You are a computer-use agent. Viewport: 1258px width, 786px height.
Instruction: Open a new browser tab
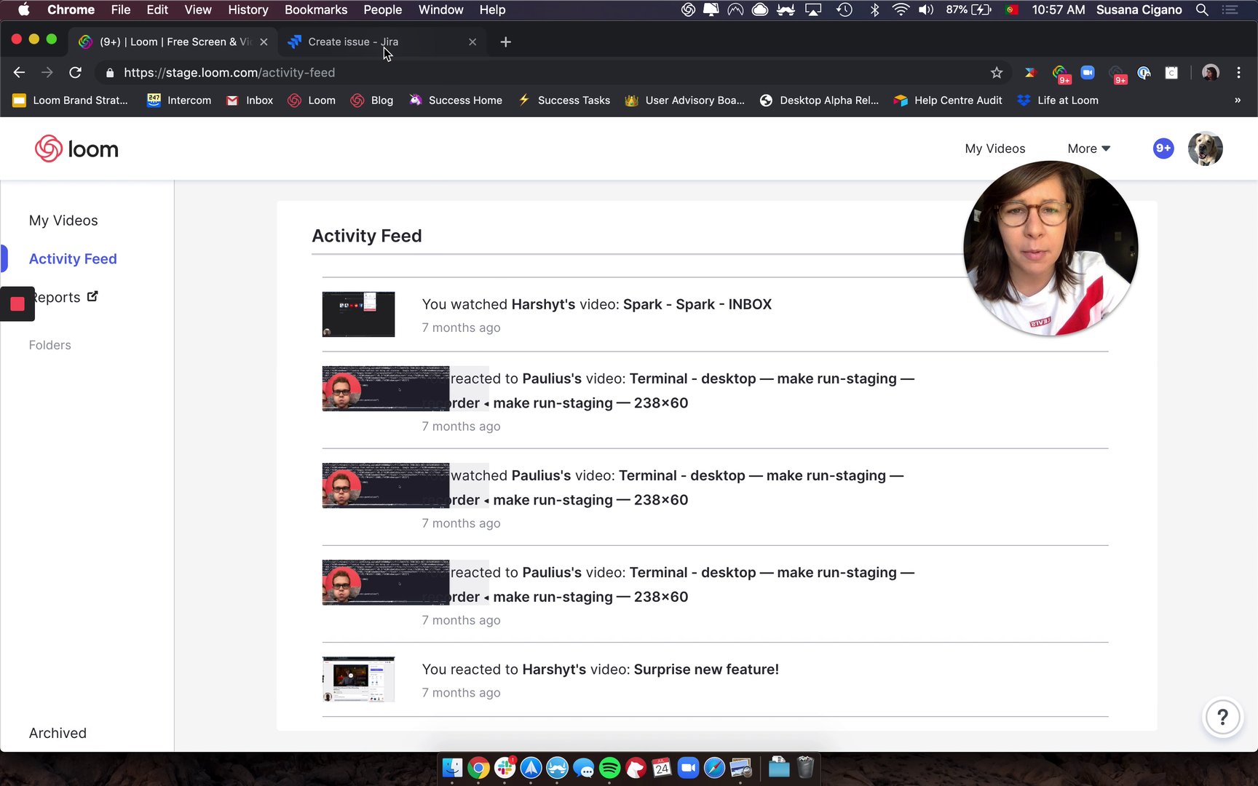pyautogui.click(x=506, y=42)
